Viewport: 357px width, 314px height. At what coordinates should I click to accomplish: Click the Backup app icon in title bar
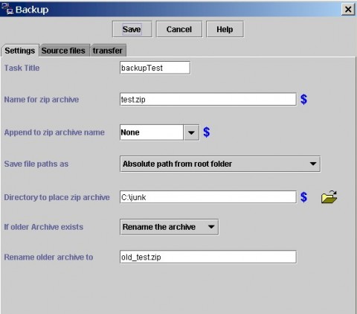(x=7, y=9)
